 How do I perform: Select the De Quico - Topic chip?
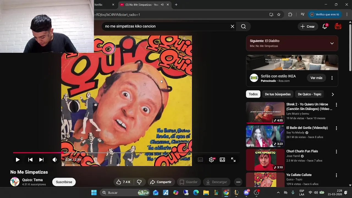click(x=309, y=94)
